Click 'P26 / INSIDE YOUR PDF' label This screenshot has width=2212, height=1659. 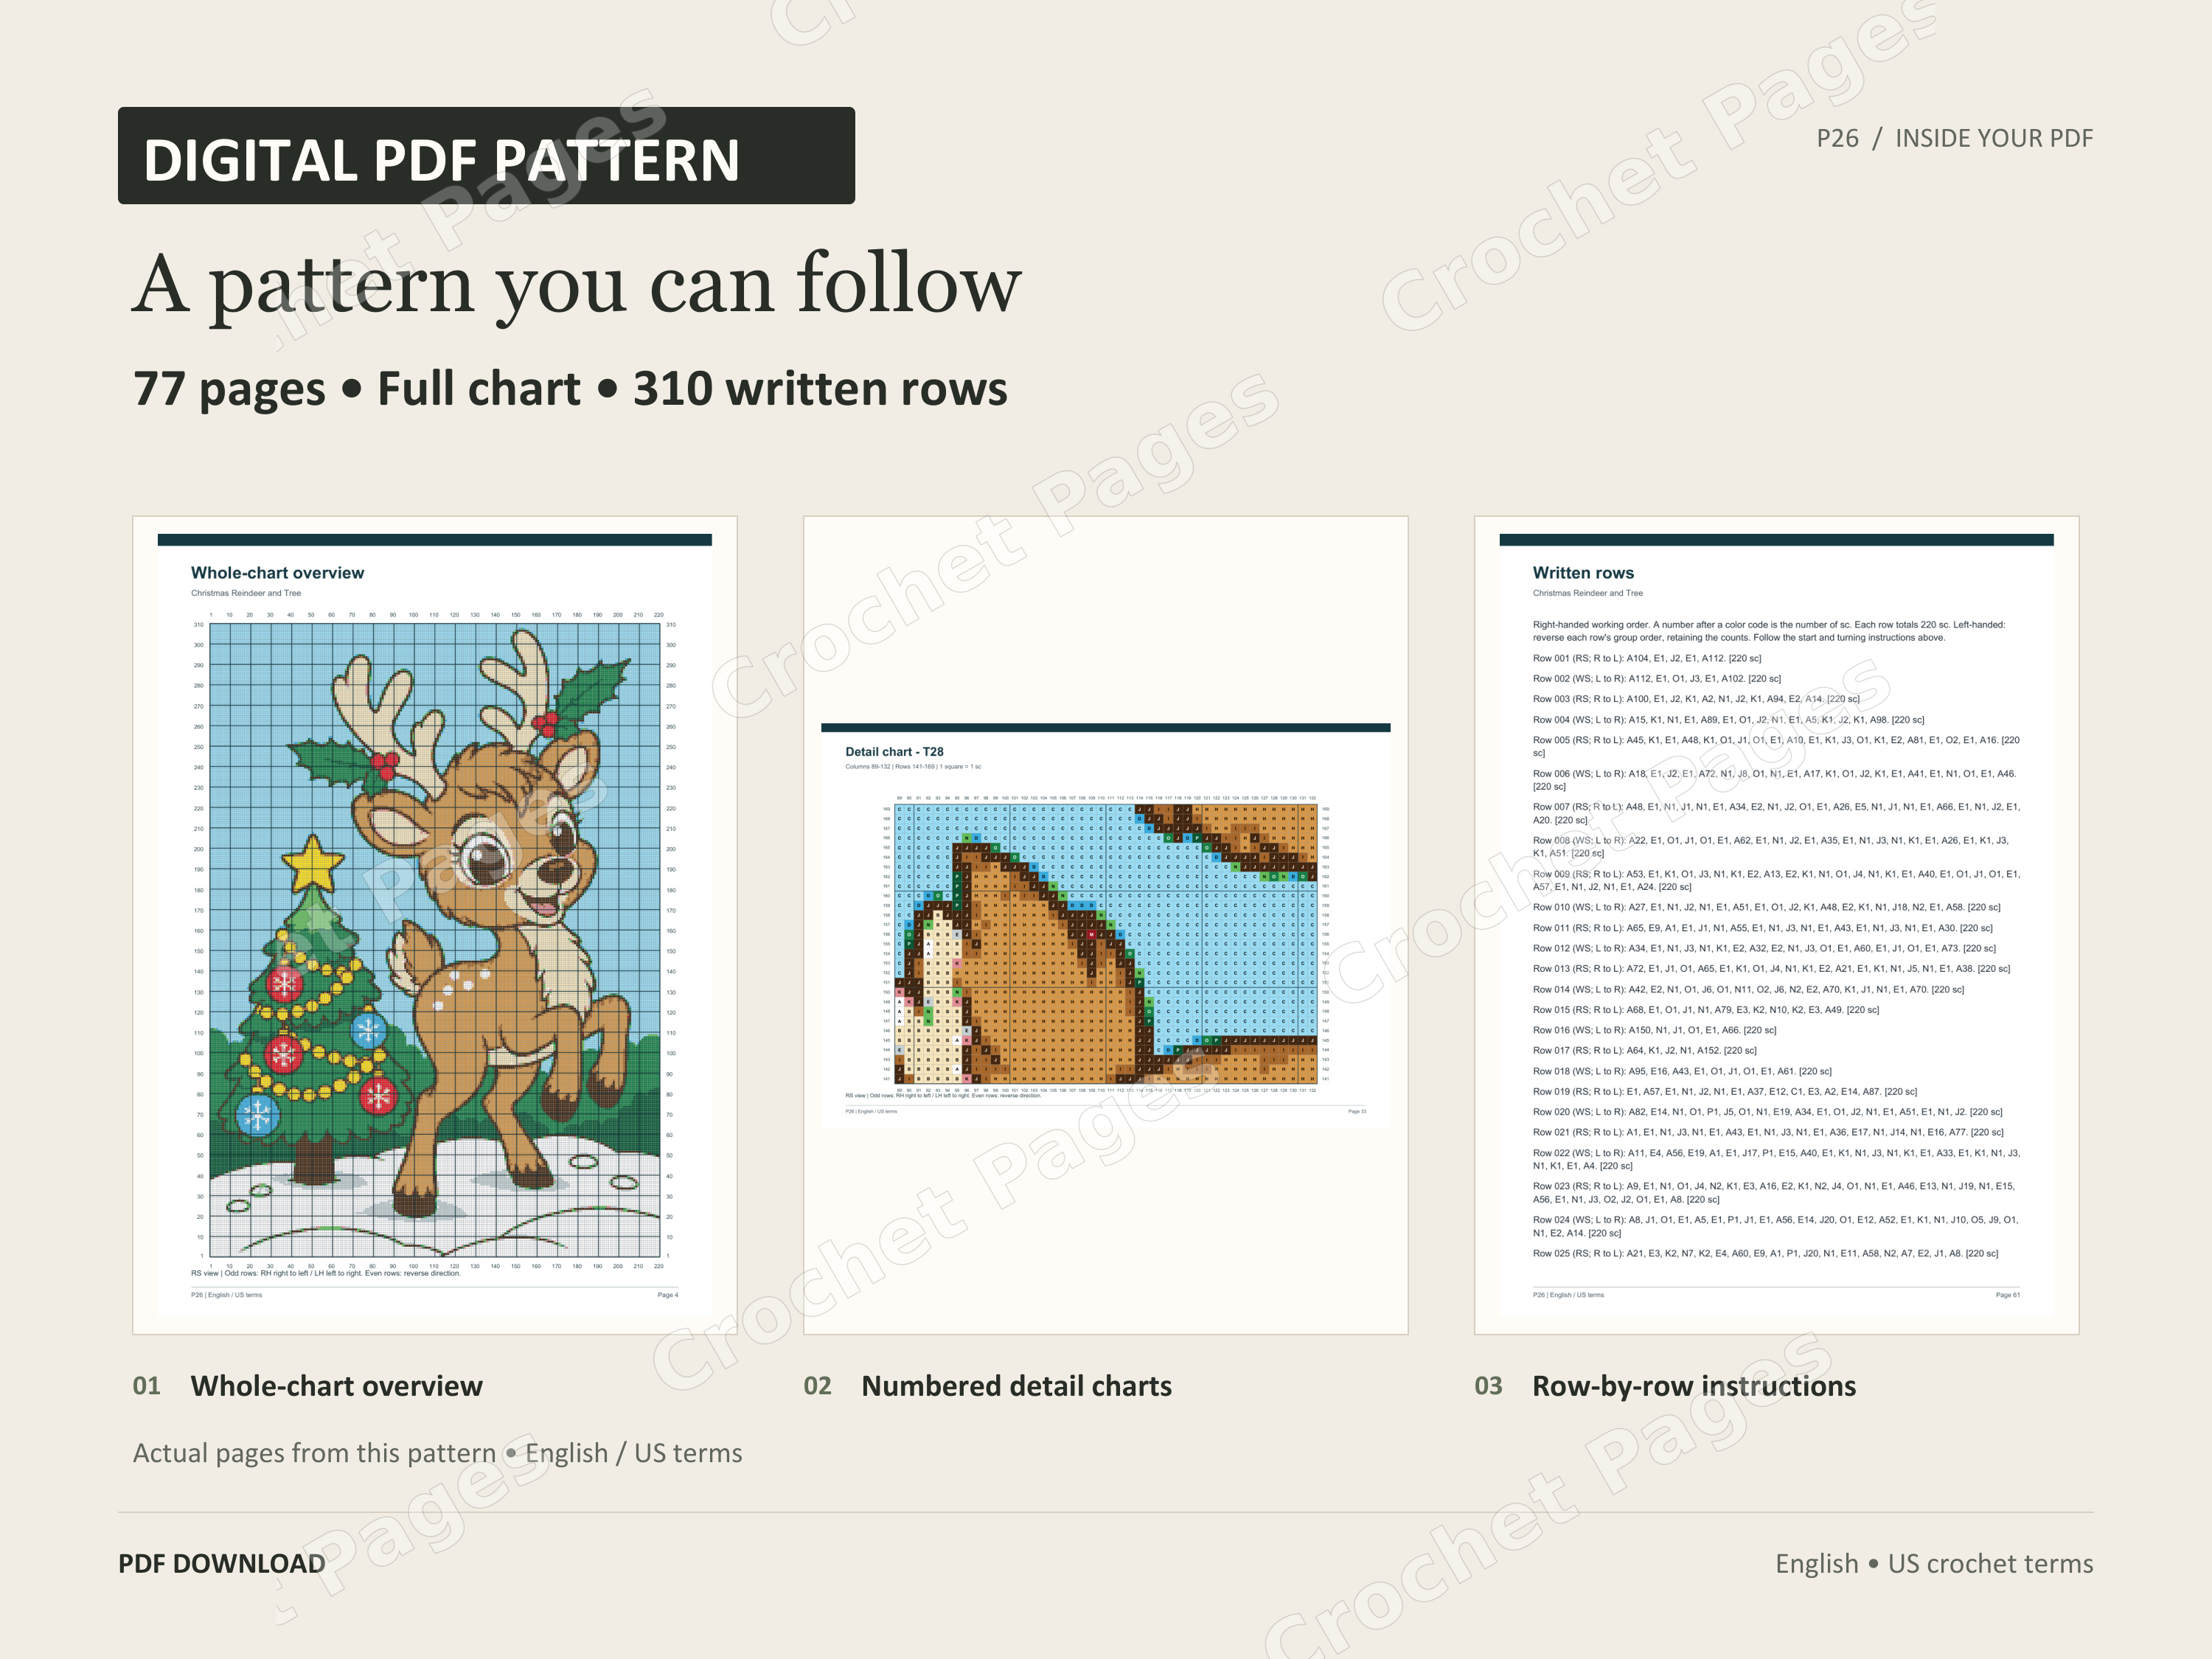(x=1954, y=138)
